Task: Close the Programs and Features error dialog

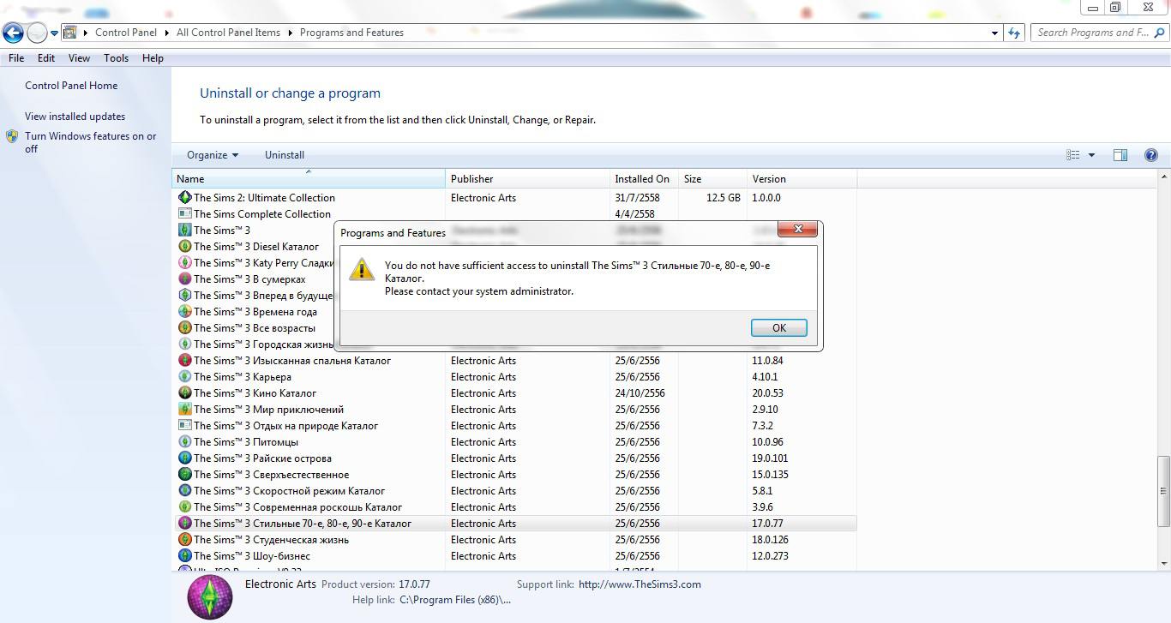Action: 797,230
